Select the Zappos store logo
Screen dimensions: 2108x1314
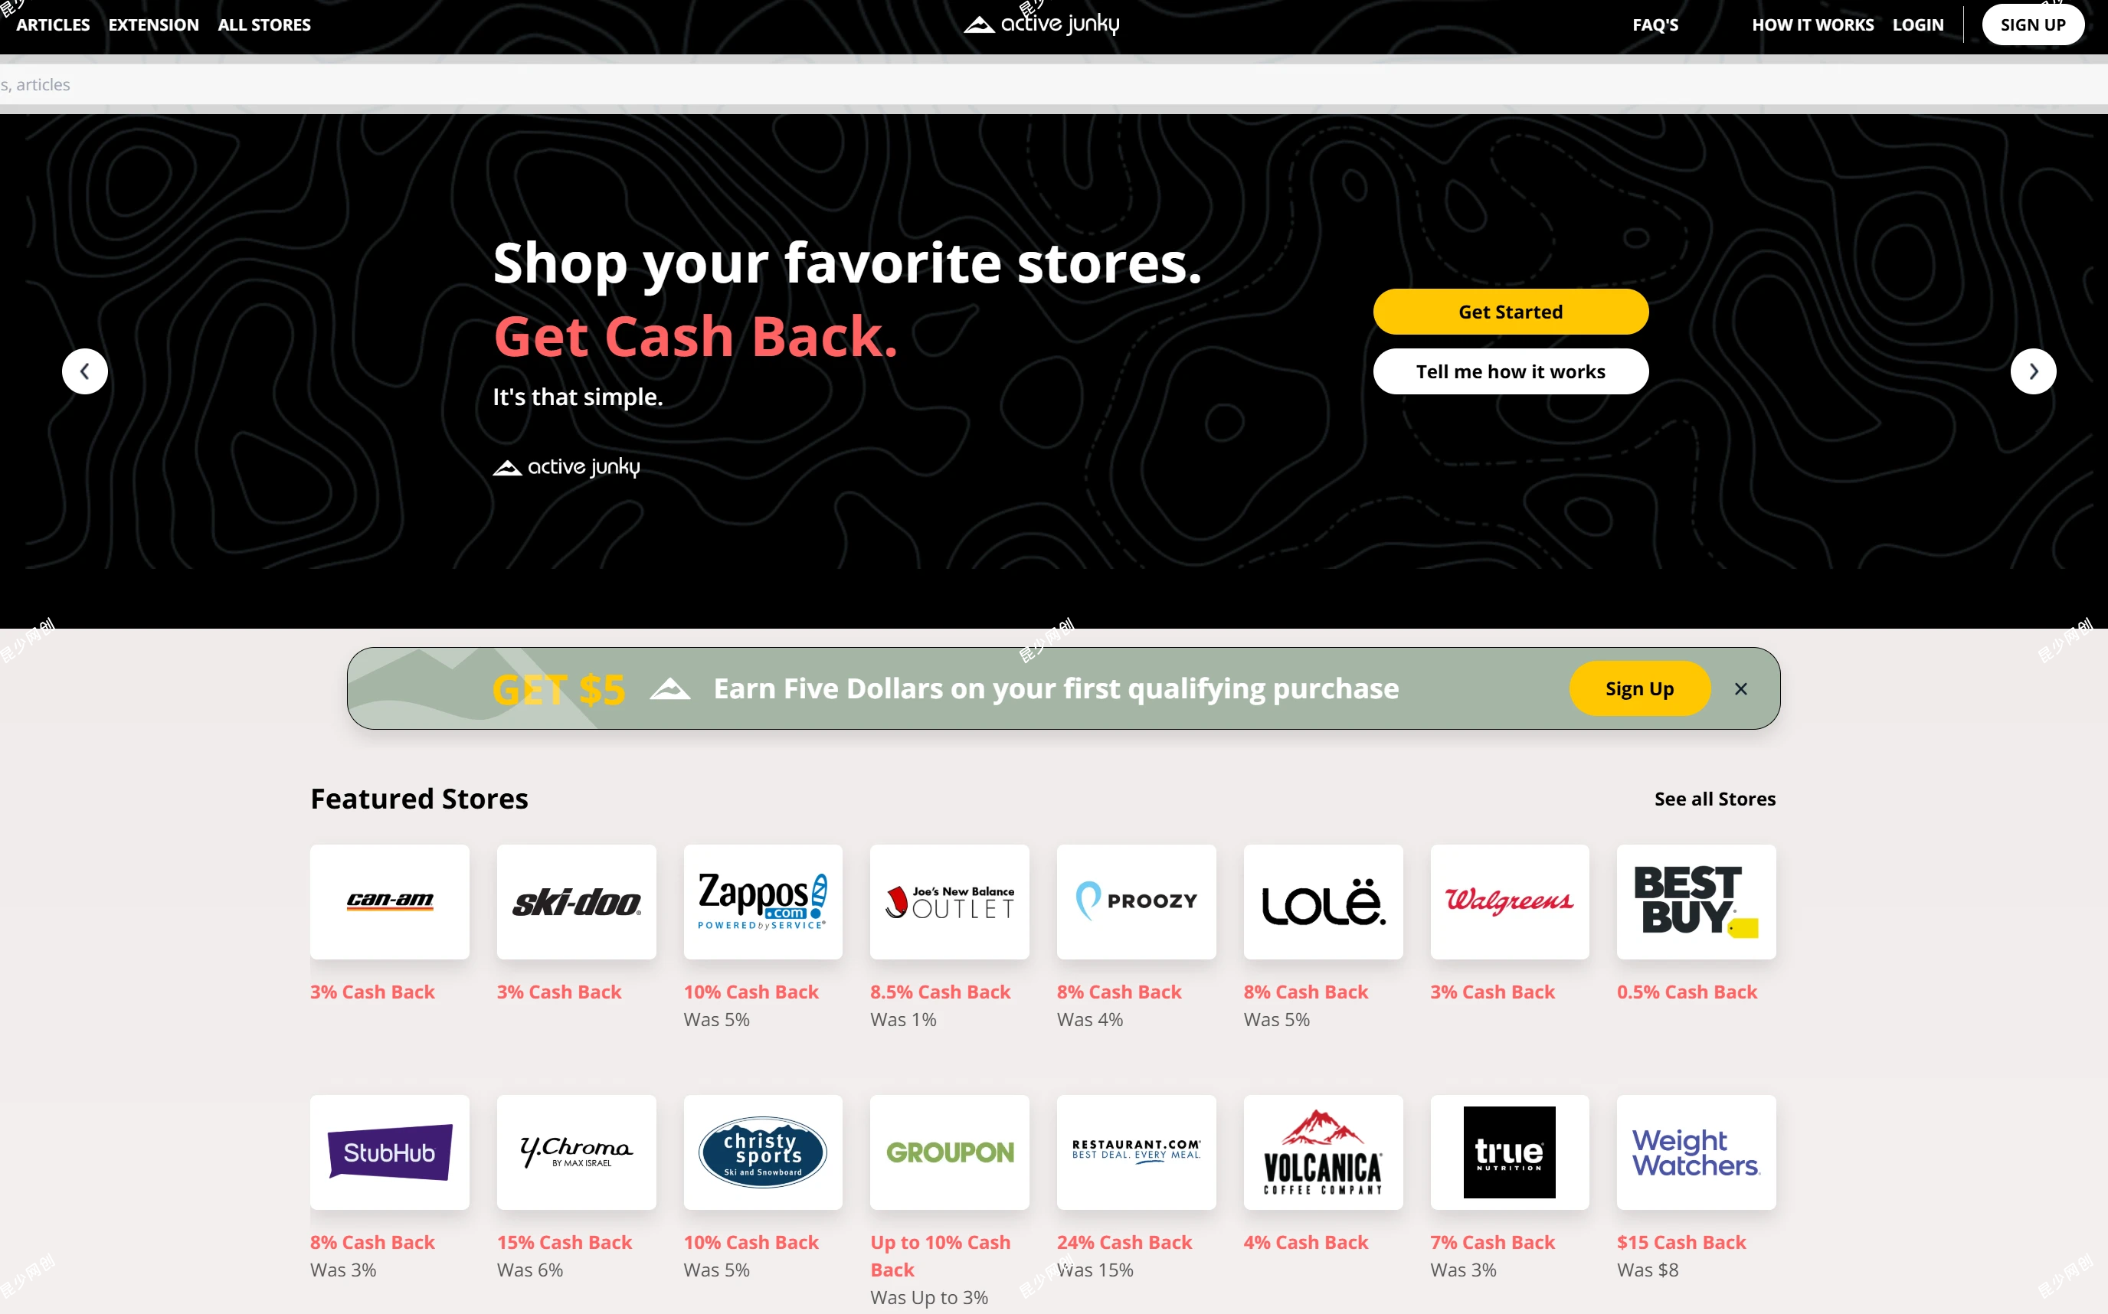tap(762, 901)
